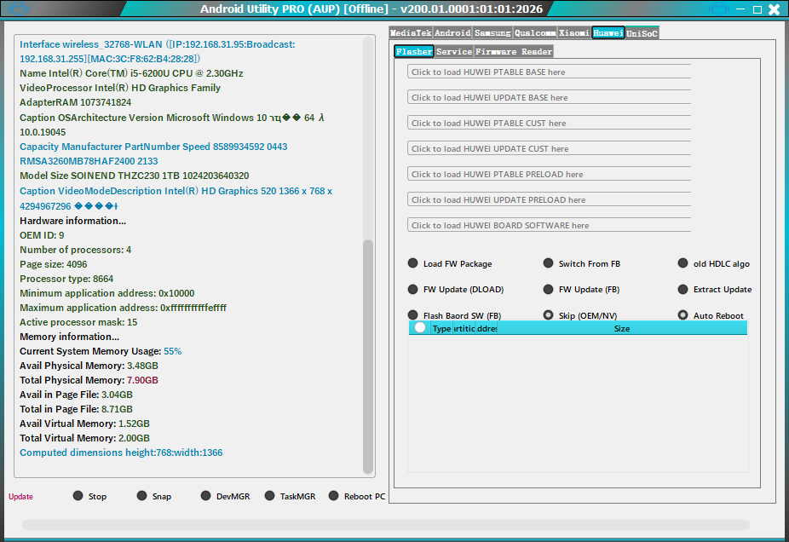789x542 pixels.
Task: Maximize the Android Utility PRO window
Action: pos(757,10)
